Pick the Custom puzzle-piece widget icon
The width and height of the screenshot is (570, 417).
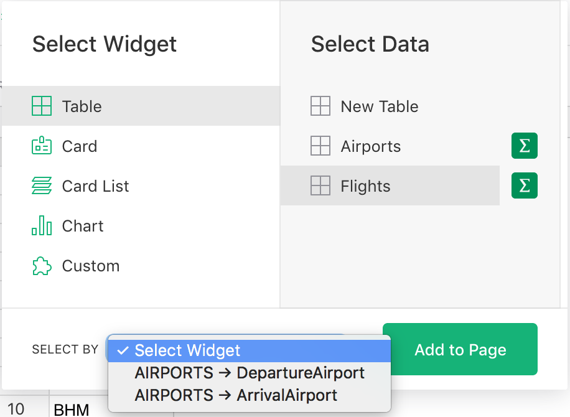[41, 266]
